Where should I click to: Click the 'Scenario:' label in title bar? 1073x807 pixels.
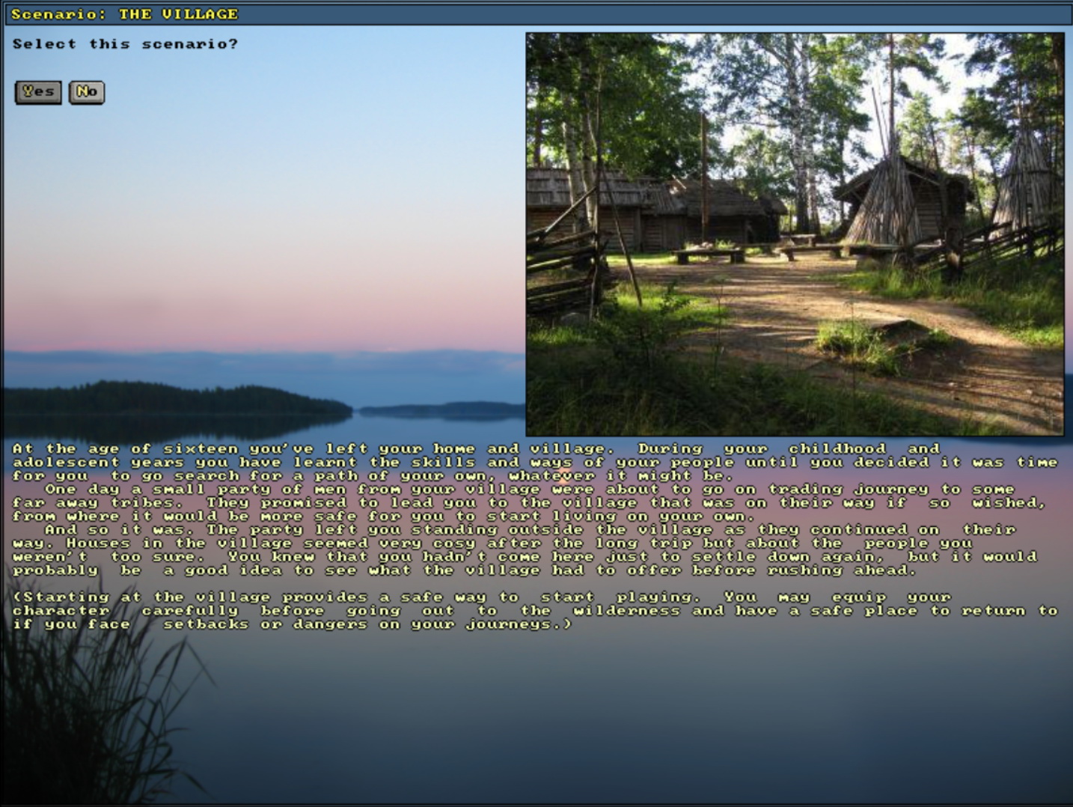(58, 14)
